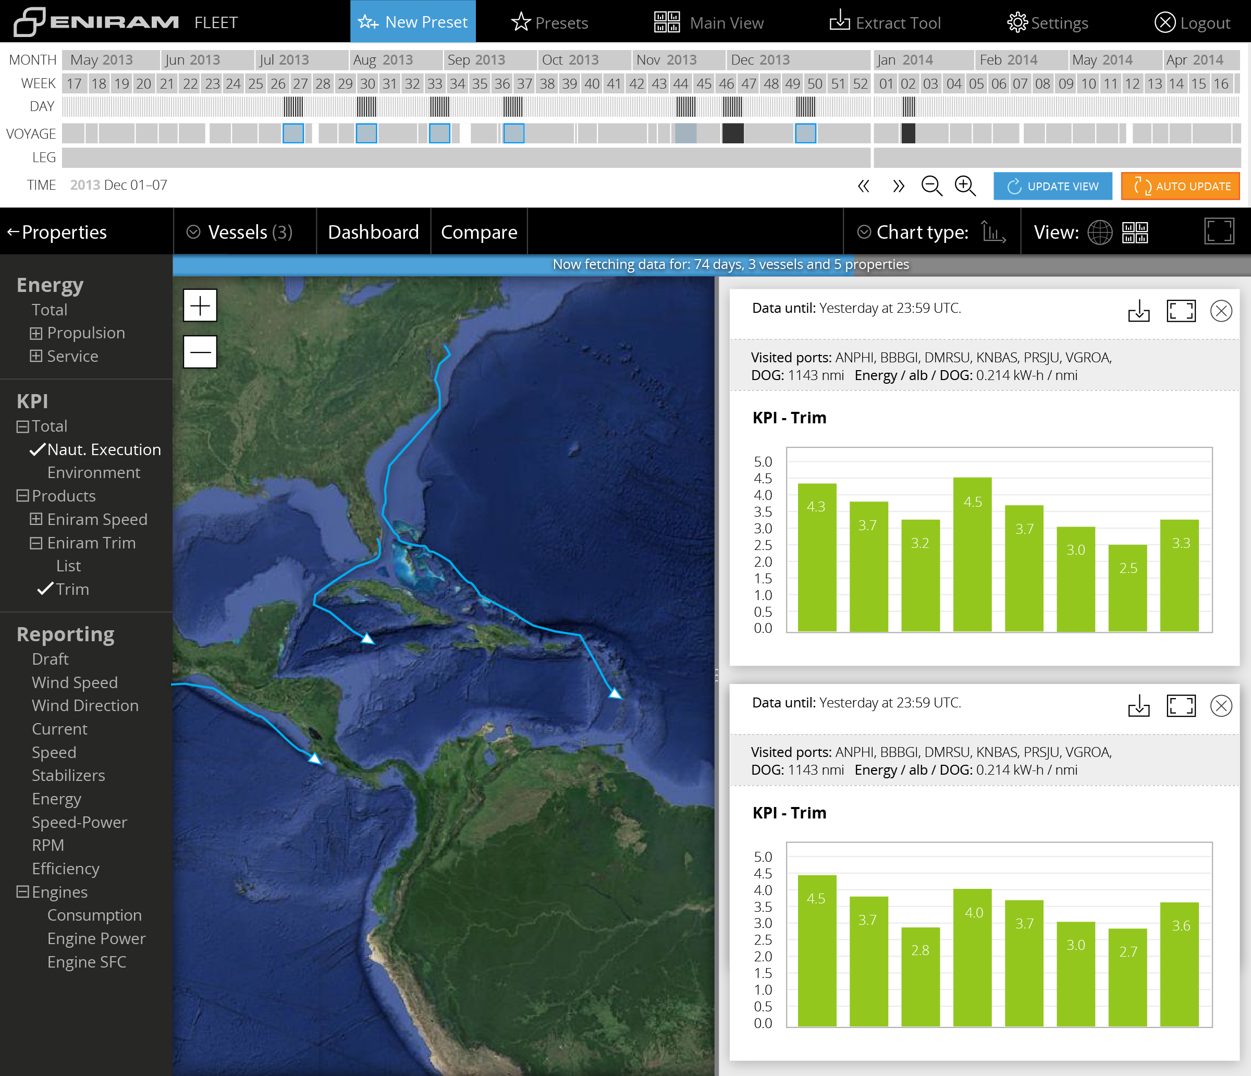Click the zoom out magnifier icon
The image size is (1251, 1076).
[x=932, y=185]
